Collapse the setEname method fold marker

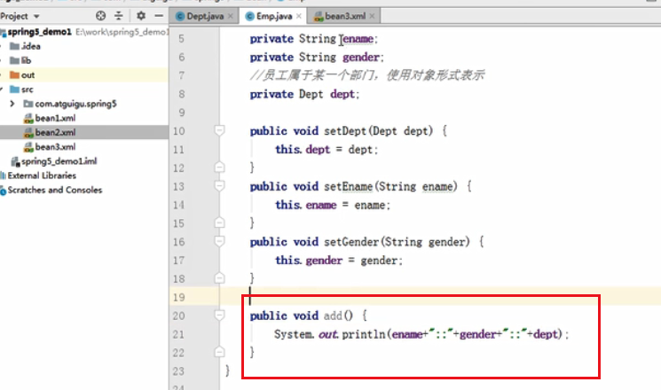(219, 186)
